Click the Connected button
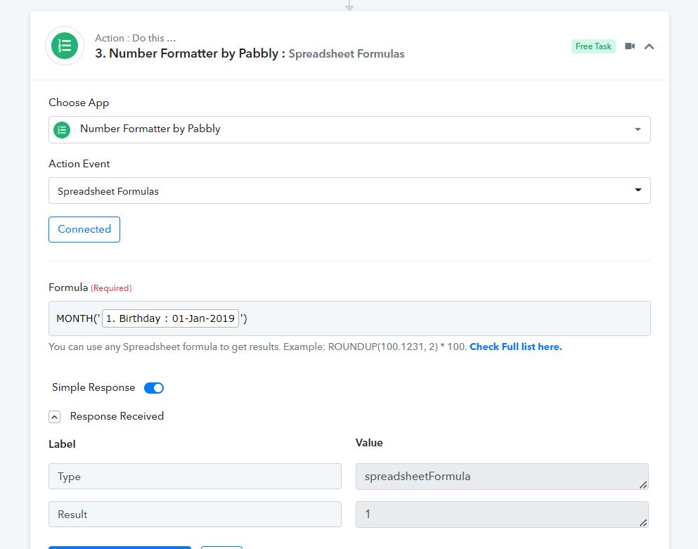Screen dimensions: 698x549 (x=84, y=229)
